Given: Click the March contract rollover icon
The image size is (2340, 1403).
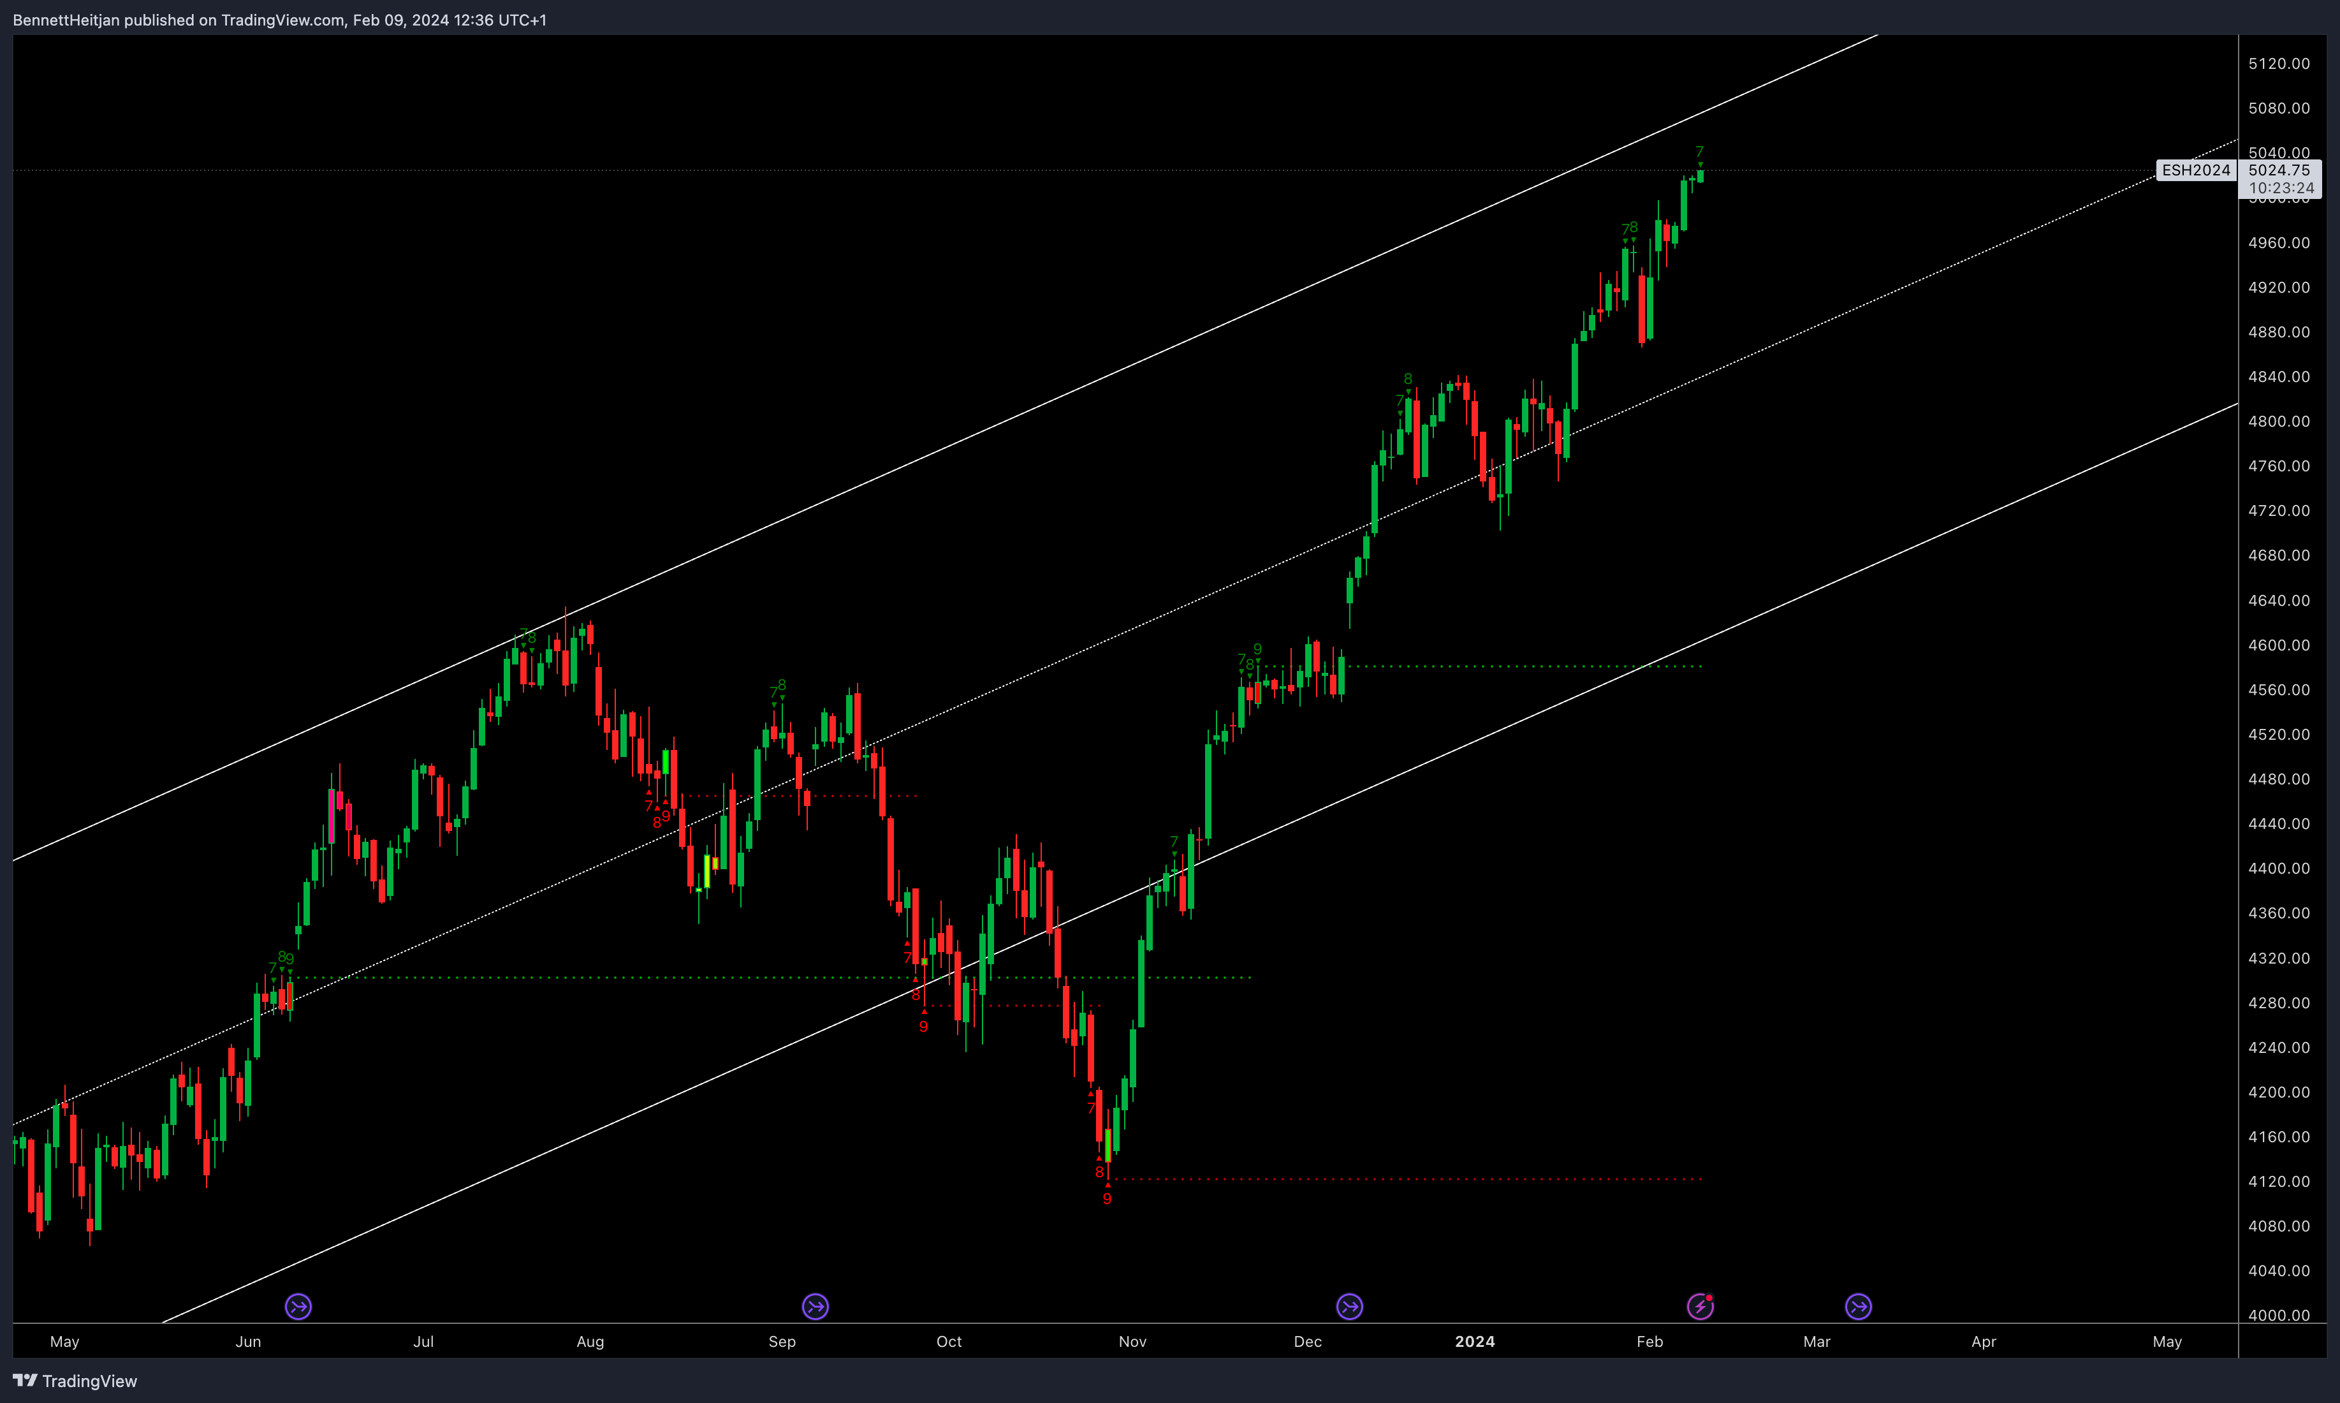Looking at the screenshot, I should [1858, 1307].
